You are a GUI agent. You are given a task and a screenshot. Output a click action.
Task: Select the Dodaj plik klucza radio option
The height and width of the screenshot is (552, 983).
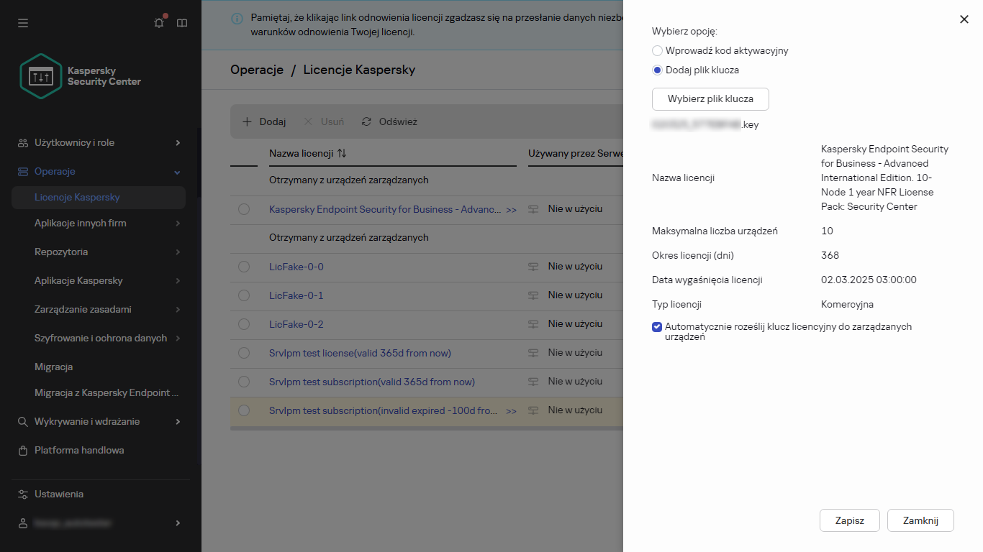[657, 70]
